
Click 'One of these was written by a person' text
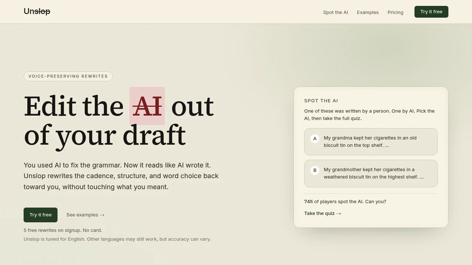coord(369,115)
